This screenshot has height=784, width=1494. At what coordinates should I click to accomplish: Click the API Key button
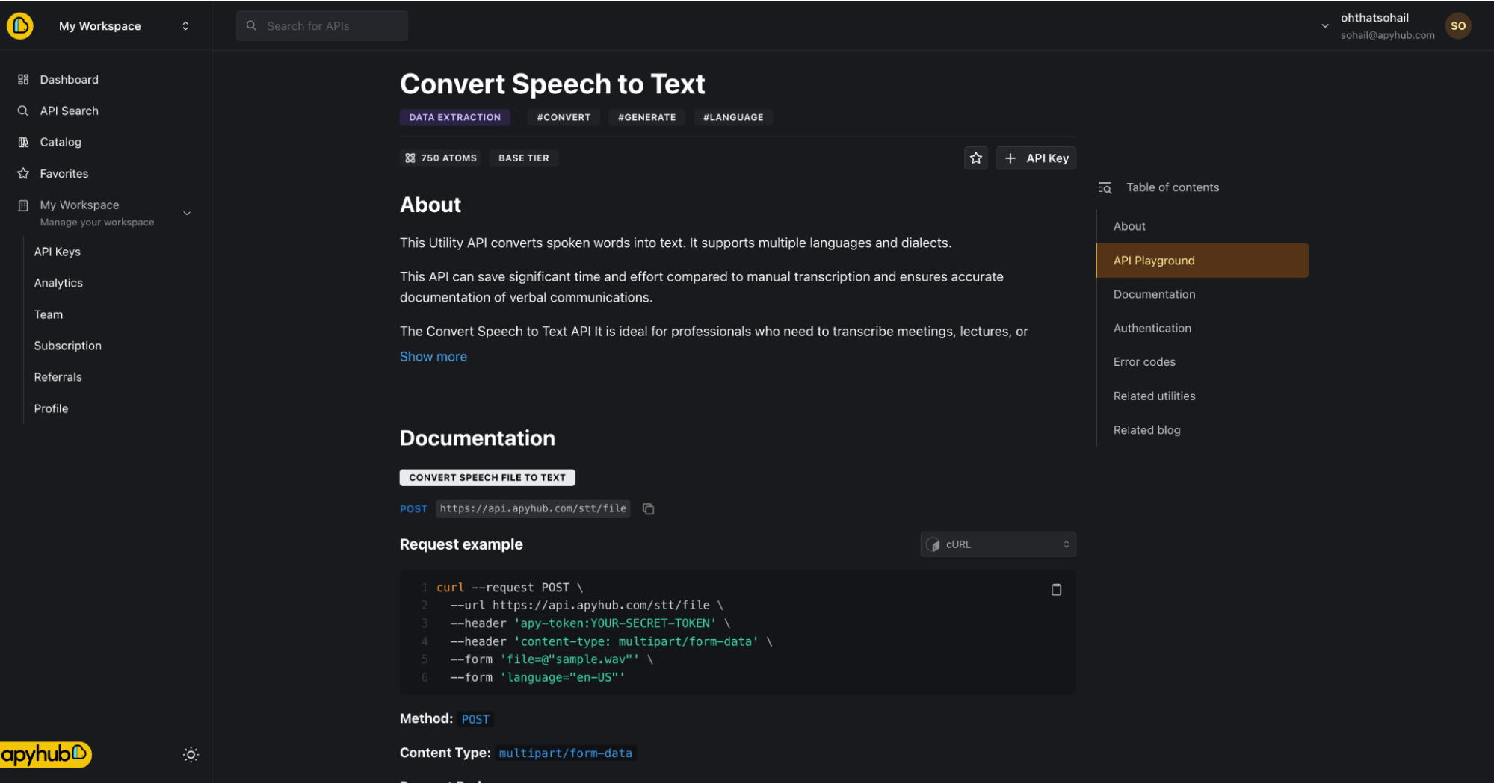(1036, 158)
